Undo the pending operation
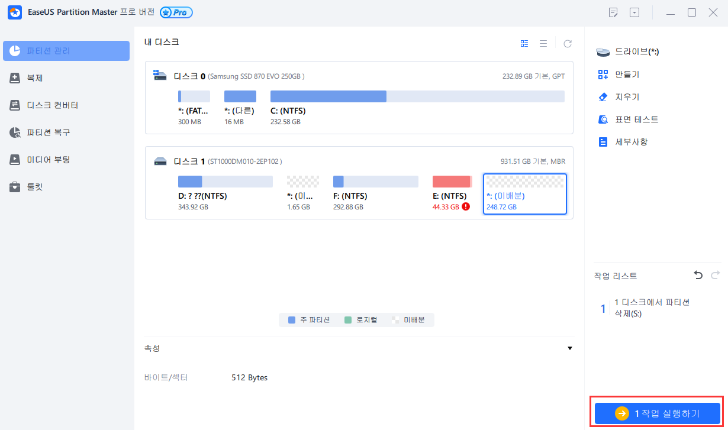The width and height of the screenshot is (728, 430). (698, 276)
